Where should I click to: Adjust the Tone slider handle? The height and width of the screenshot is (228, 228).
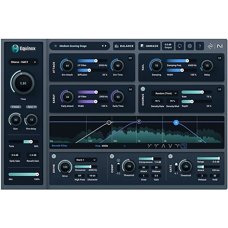[31, 142]
